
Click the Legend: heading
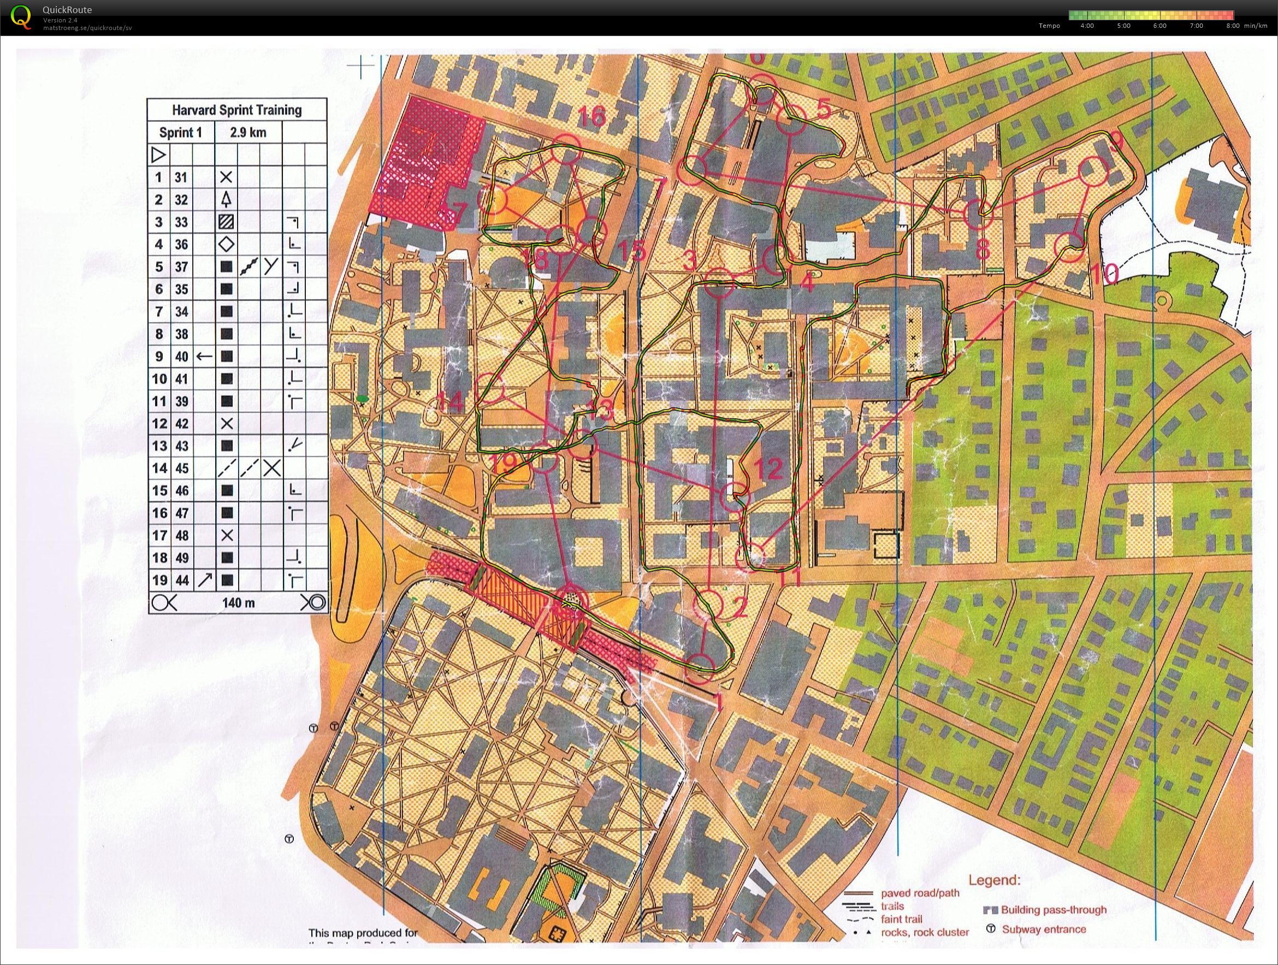pyautogui.click(x=995, y=881)
